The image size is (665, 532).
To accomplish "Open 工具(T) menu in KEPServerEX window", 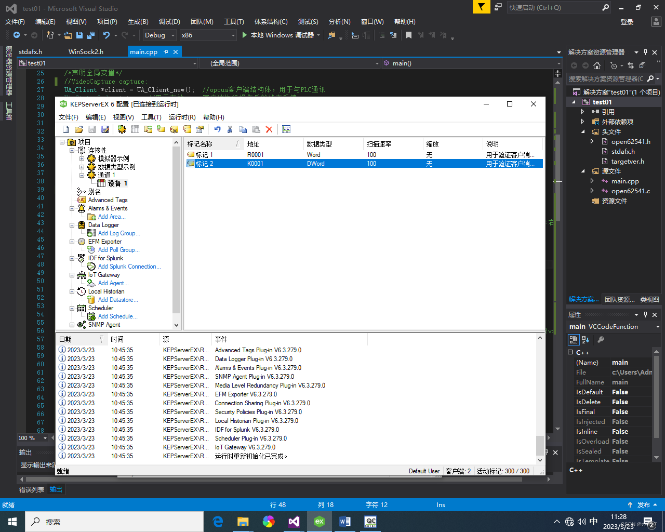I will (x=151, y=117).
